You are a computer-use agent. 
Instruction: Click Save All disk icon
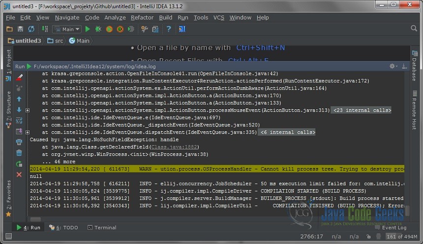point(20,29)
